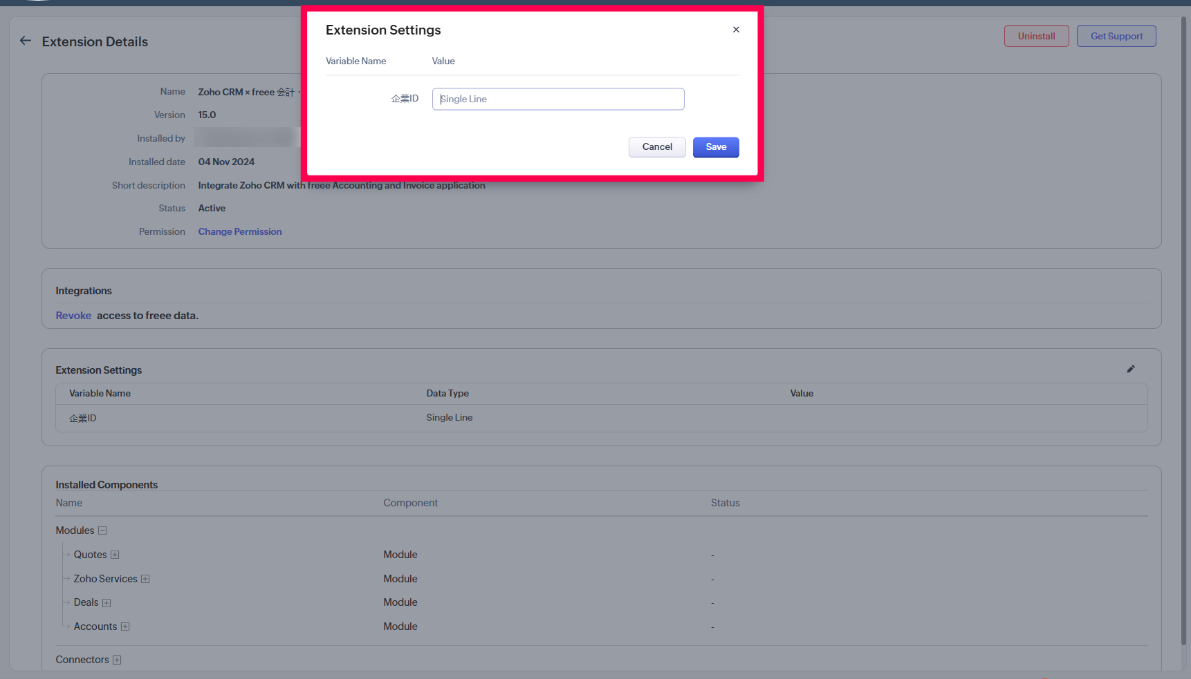Collapse the Modules tree
Screen dimensions: 1191x679
(x=102, y=530)
